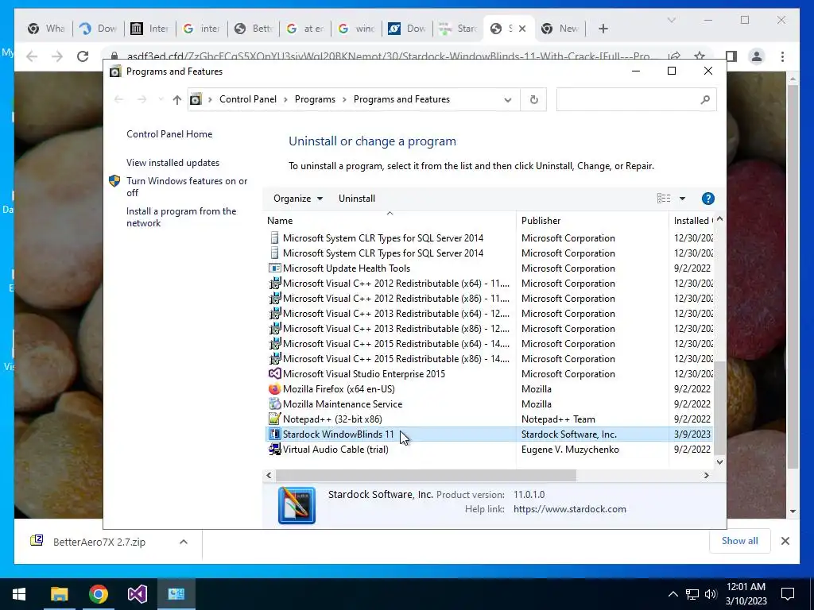Image resolution: width=814 pixels, height=610 pixels.
Task: Expand the BetterAero7X download options chevron
Action: (184, 542)
